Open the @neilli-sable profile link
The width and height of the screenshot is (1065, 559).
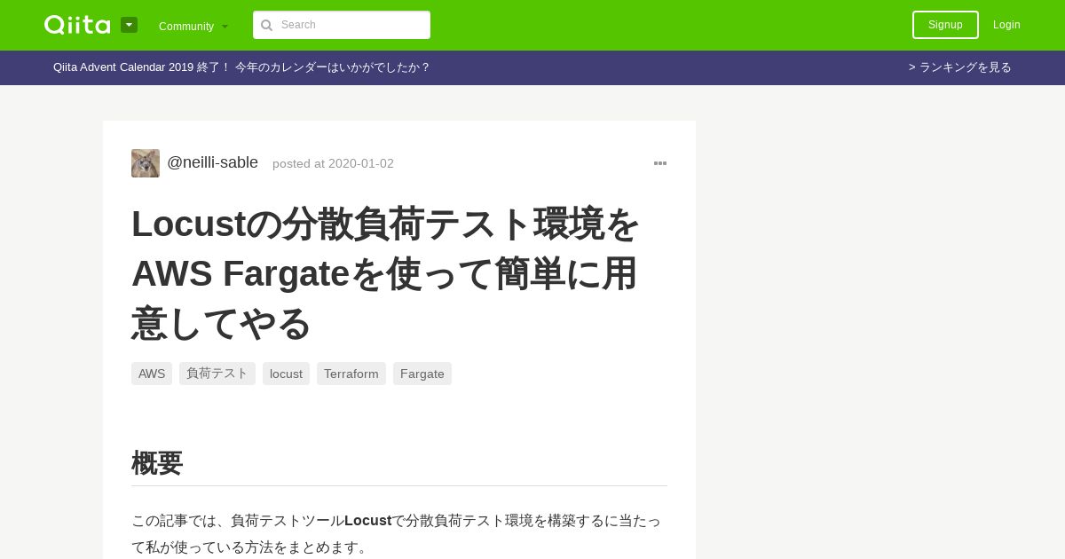pyautogui.click(x=212, y=162)
